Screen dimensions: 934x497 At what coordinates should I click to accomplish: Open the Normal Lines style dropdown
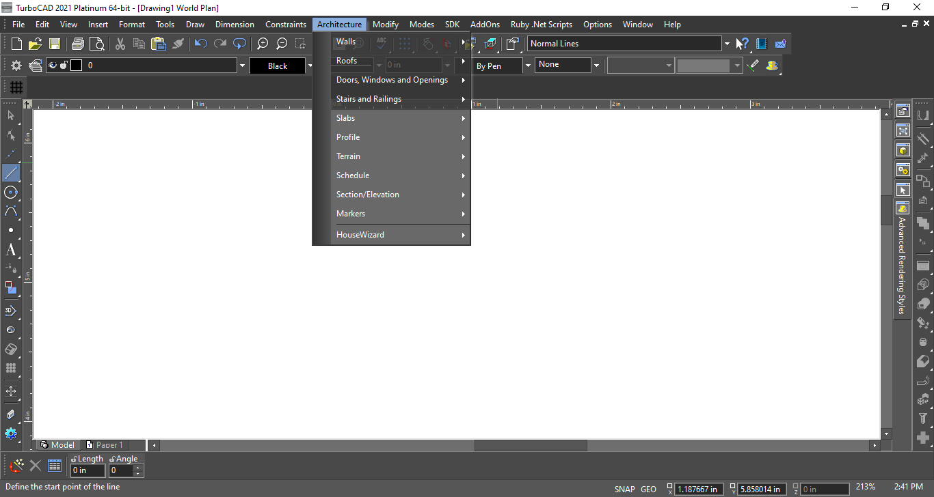click(726, 44)
